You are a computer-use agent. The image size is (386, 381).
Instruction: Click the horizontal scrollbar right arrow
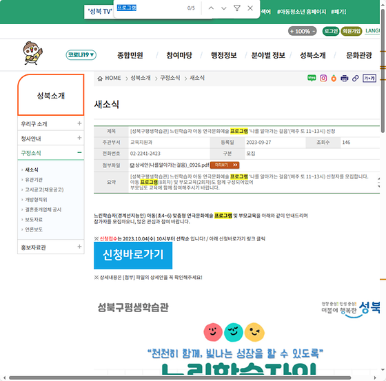coord(375,378)
